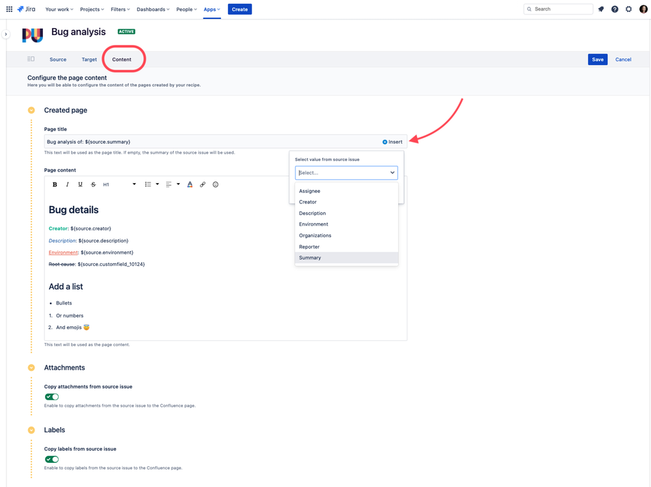Open the text color picker
This screenshot has height=487, width=651.
point(190,184)
